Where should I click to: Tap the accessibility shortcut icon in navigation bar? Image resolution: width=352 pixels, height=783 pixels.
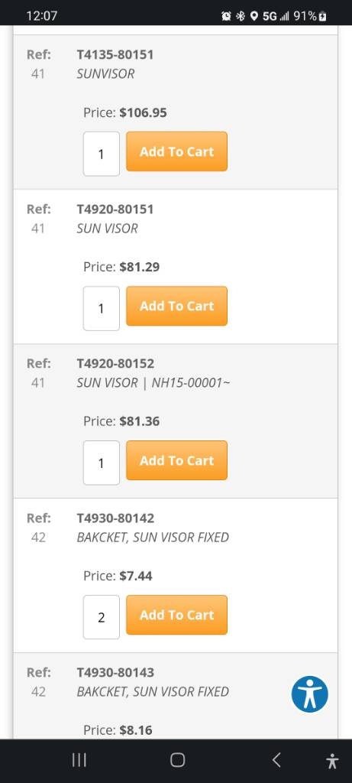[x=333, y=761]
